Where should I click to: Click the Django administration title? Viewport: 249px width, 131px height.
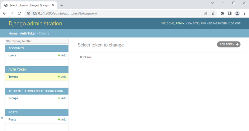click(35, 24)
